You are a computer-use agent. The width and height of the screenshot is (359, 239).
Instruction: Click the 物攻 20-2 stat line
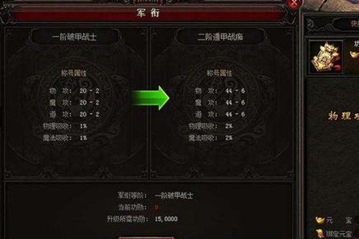coord(74,91)
